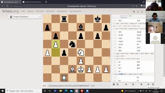Click the lichess search magnifier icon
The image size is (165, 93).
pos(134,12)
